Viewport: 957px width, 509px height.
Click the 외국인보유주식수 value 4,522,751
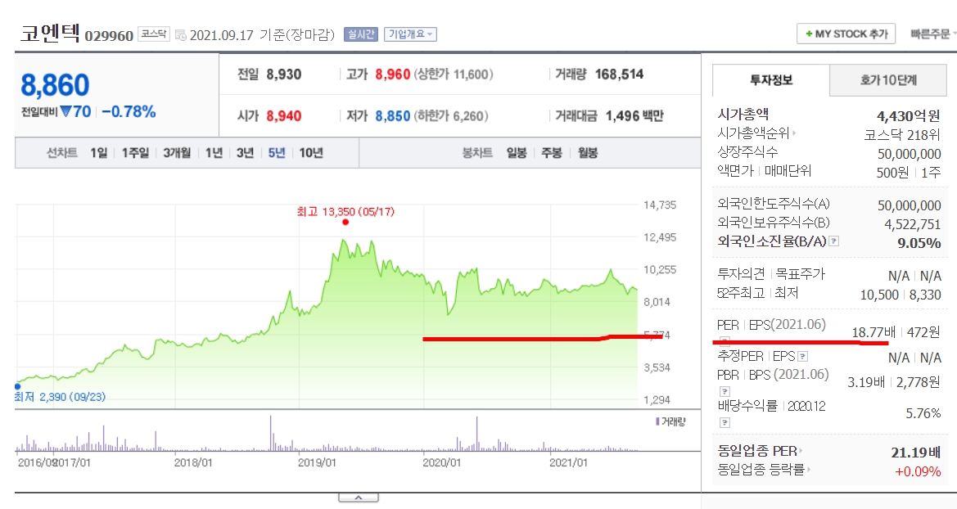point(913,224)
